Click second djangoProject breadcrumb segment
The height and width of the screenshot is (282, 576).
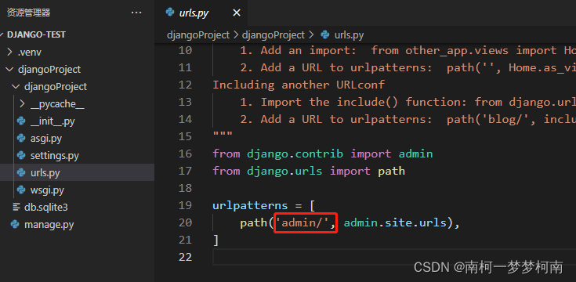pos(274,35)
